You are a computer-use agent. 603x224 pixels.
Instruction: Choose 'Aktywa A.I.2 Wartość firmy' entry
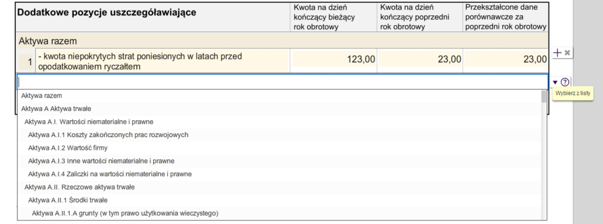pyautogui.click(x=279, y=148)
